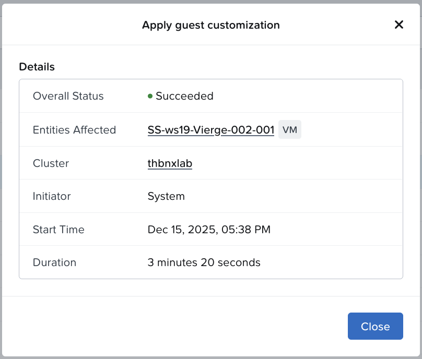
Task: Select the Succeeded status text
Action: [x=184, y=96]
